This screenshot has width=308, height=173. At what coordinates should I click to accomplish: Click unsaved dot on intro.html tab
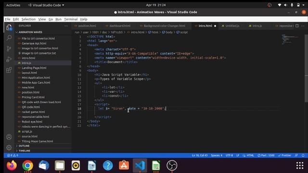[x=215, y=26]
